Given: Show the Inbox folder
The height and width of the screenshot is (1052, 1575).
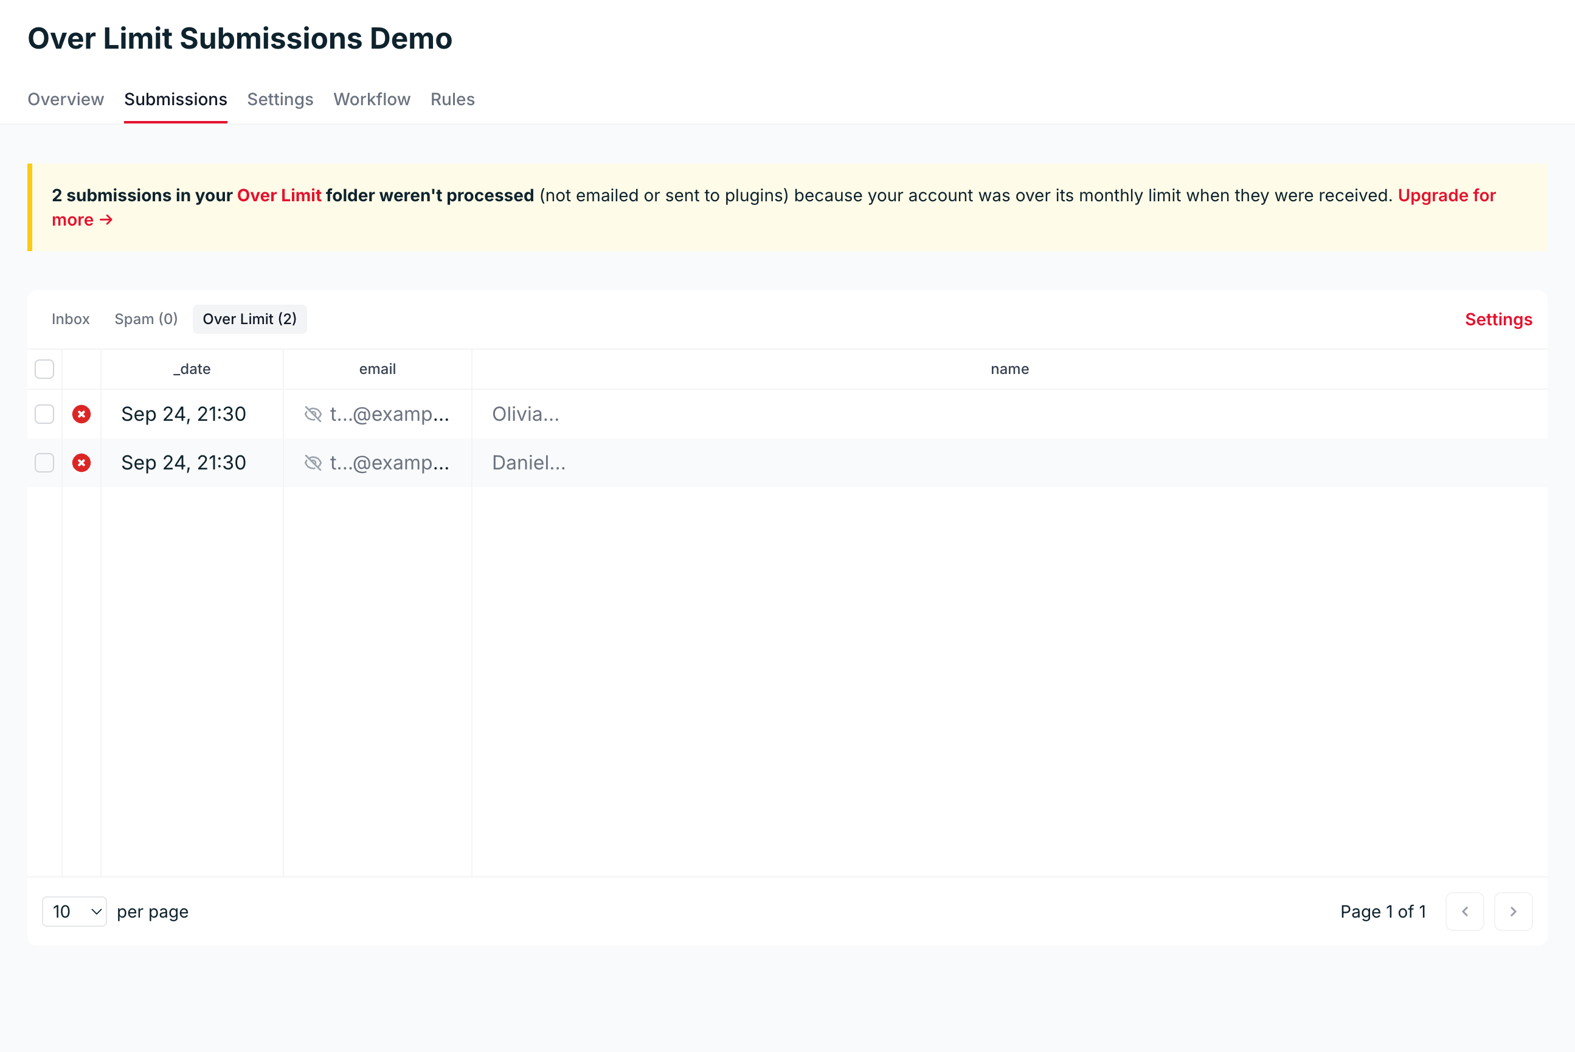Looking at the screenshot, I should 71,319.
